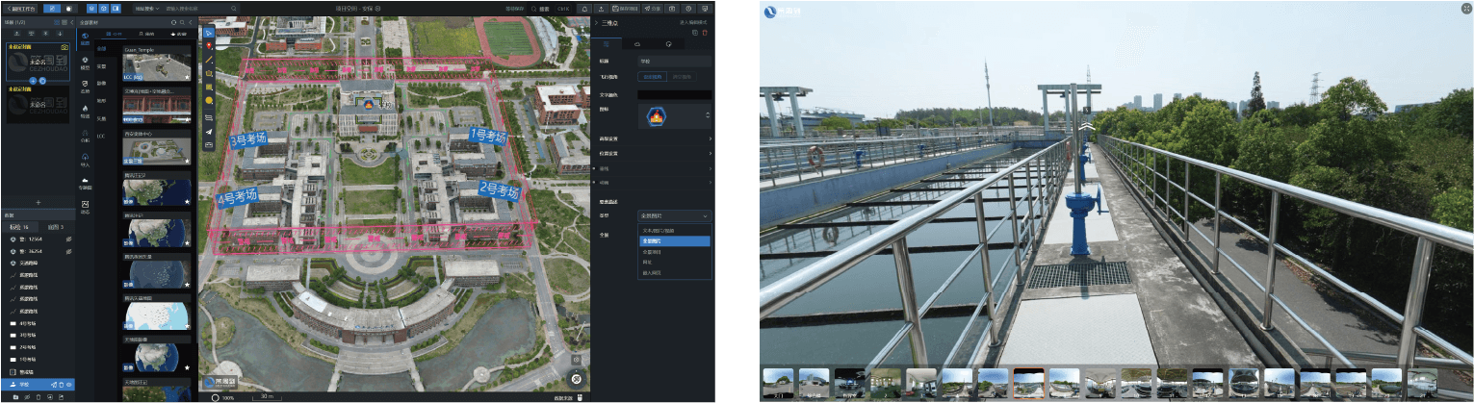Choose the last option in the type dropdown list
The height and width of the screenshot is (403, 1474).
675,273
